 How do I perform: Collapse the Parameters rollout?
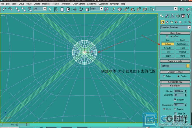[175, 86]
